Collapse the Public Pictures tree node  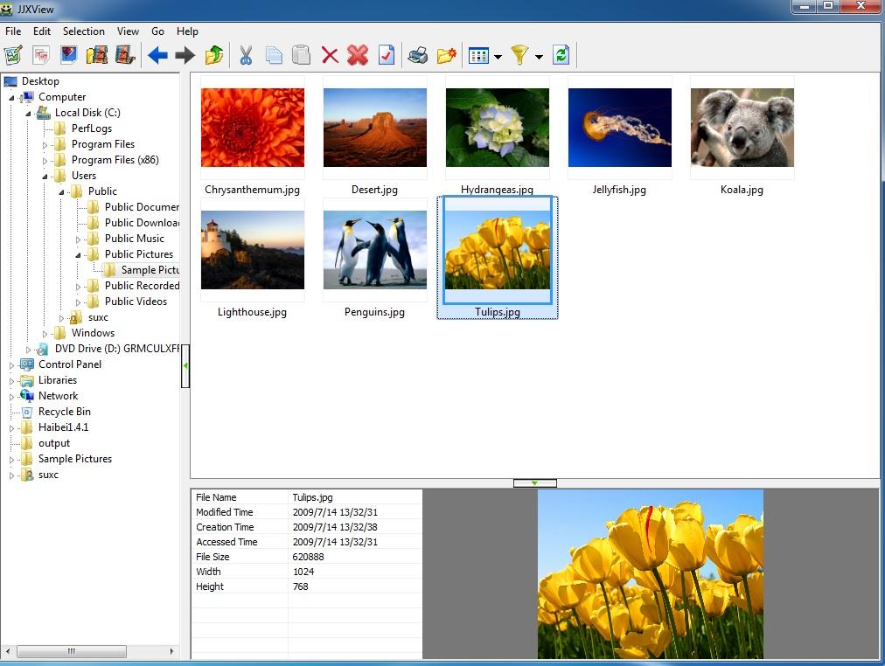pyautogui.click(x=79, y=254)
